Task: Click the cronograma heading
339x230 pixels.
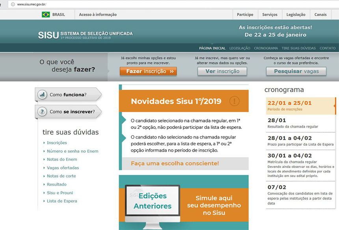Action: click(x=284, y=90)
